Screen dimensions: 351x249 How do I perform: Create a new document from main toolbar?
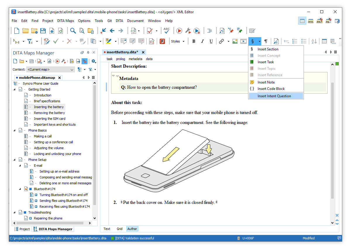point(17,31)
